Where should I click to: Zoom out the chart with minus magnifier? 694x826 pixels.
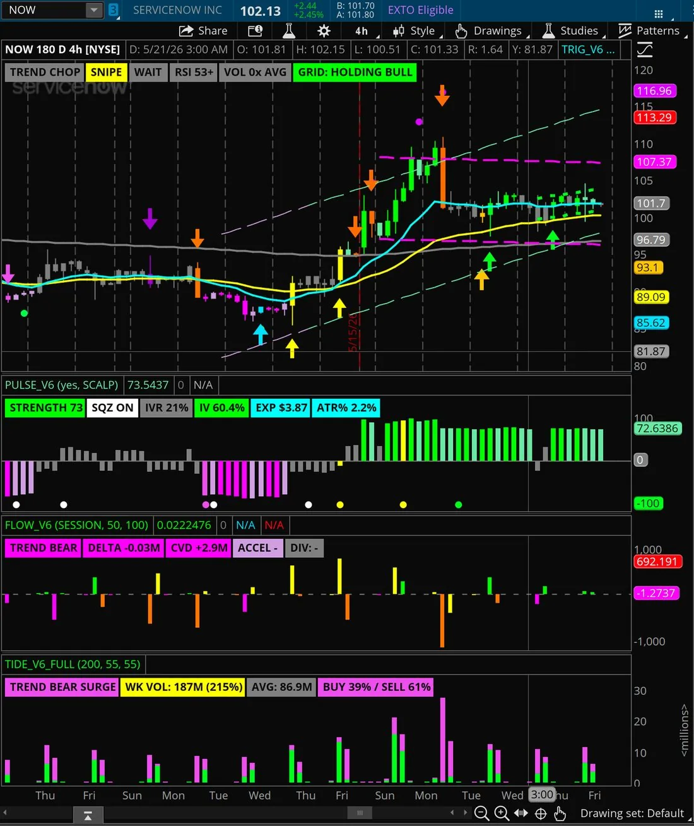pyautogui.click(x=481, y=813)
